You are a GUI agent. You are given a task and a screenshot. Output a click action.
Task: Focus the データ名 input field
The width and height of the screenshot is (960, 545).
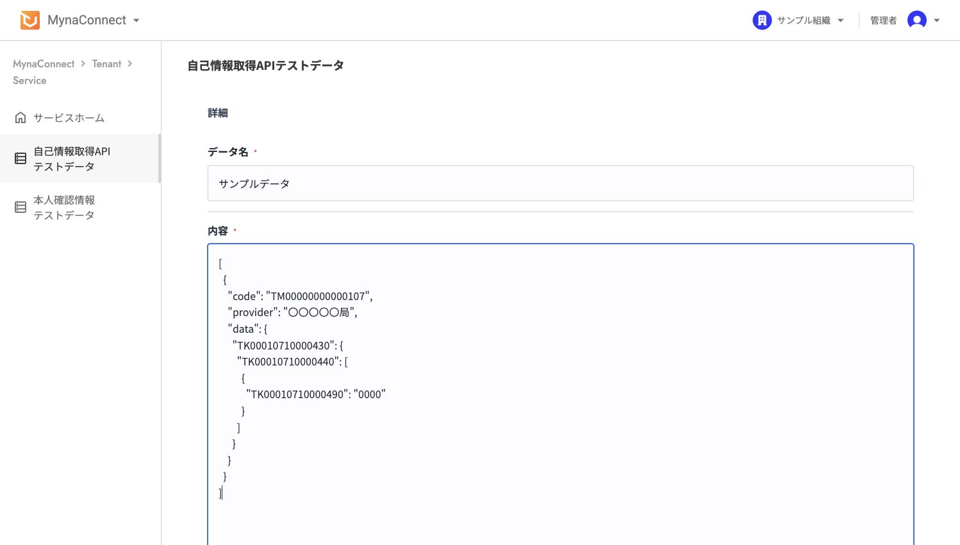tap(560, 183)
